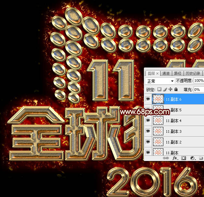
Task: Toggle eye icon for 11 副本 2
Action: [148, 142]
